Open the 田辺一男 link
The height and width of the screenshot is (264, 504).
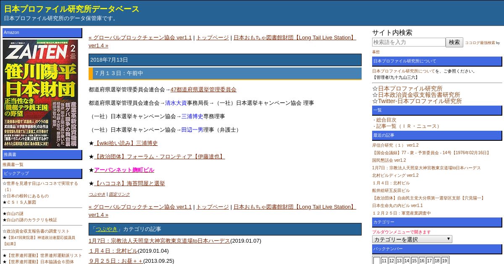192,129
